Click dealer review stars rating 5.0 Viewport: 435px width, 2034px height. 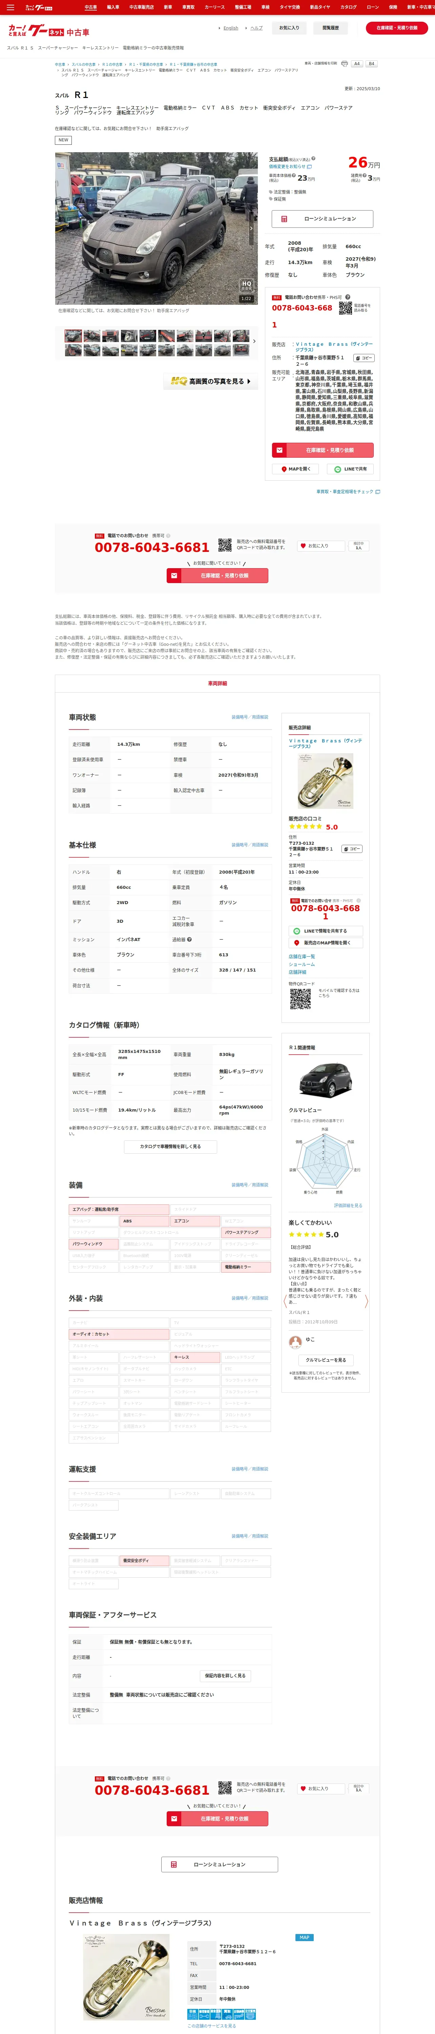[x=313, y=827]
